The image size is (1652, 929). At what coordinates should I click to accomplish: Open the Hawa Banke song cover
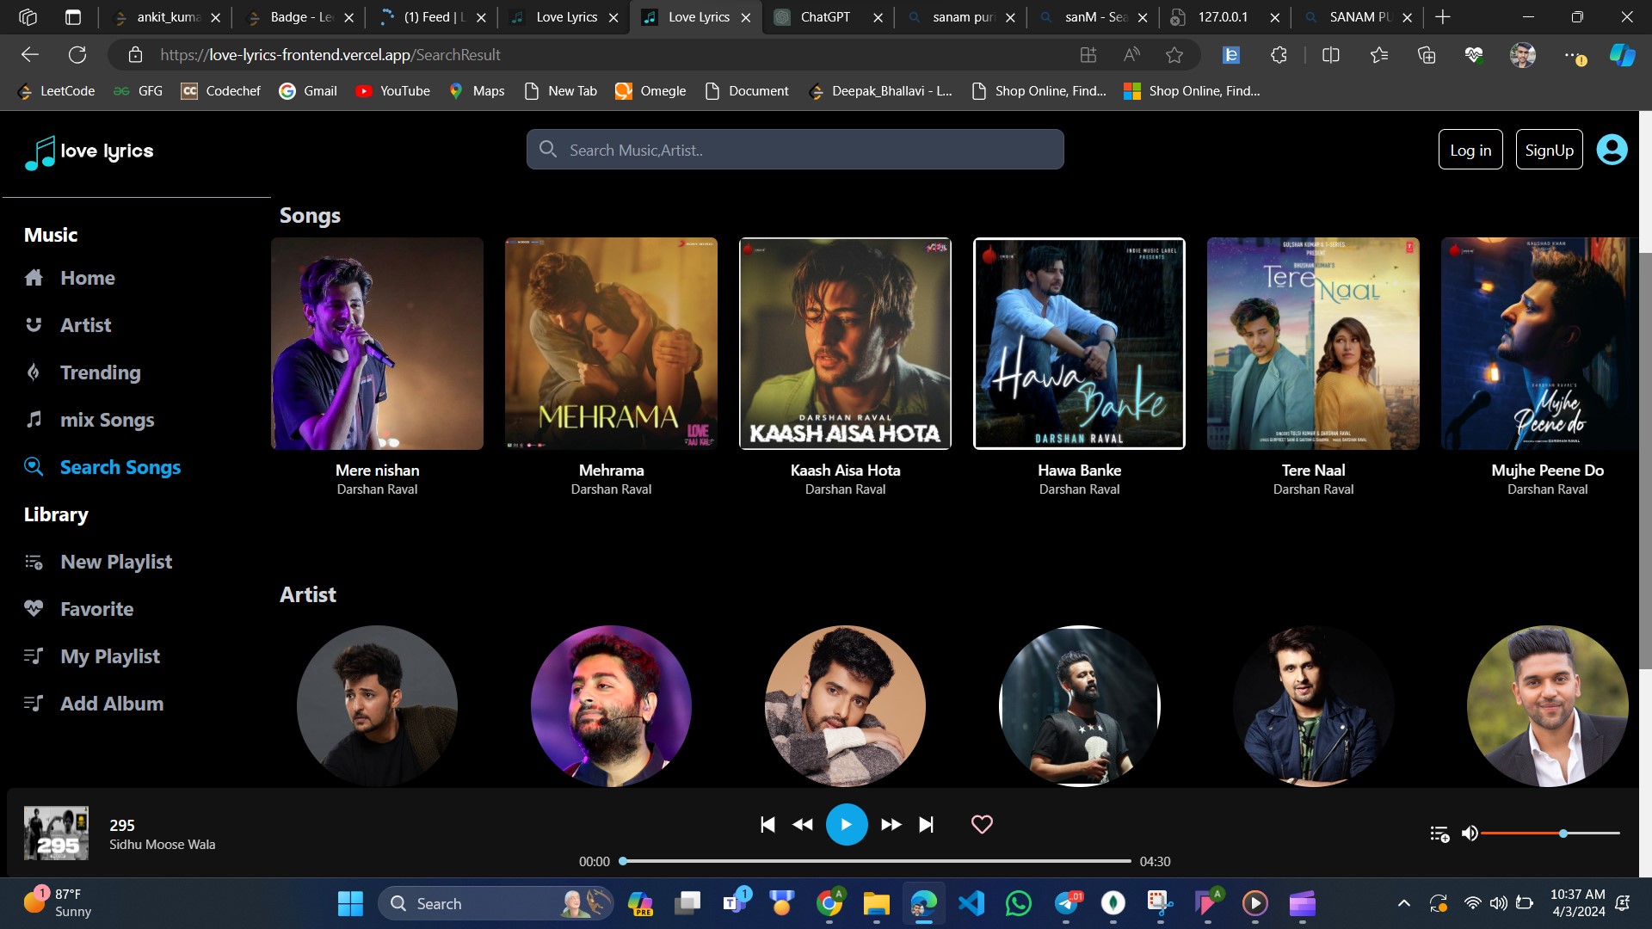tap(1079, 343)
